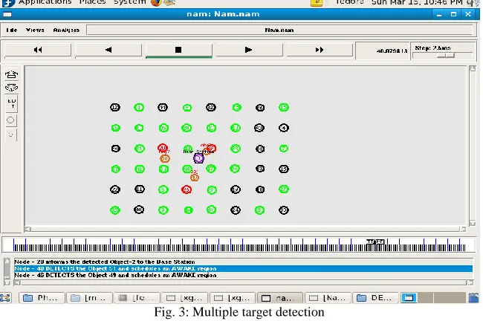
Task: Click the orange node 20
Action: 165,159
